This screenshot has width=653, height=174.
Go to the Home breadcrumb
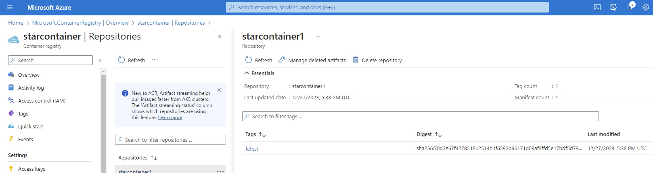coord(16,23)
